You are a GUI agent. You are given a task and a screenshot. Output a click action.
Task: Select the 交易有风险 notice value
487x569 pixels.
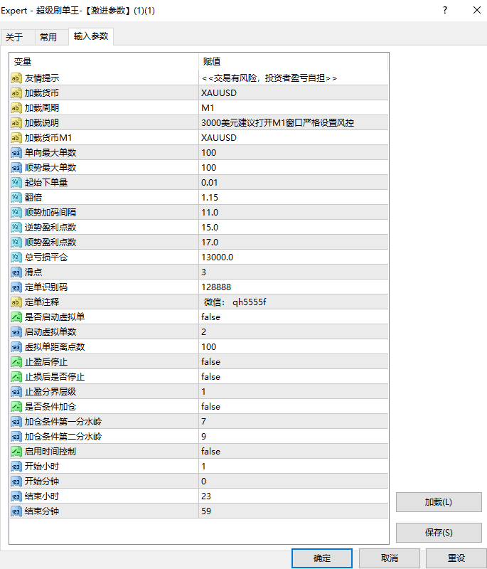pos(269,78)
